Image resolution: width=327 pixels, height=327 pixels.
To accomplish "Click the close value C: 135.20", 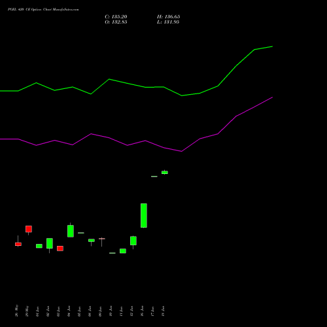I will tap(116, 17).
